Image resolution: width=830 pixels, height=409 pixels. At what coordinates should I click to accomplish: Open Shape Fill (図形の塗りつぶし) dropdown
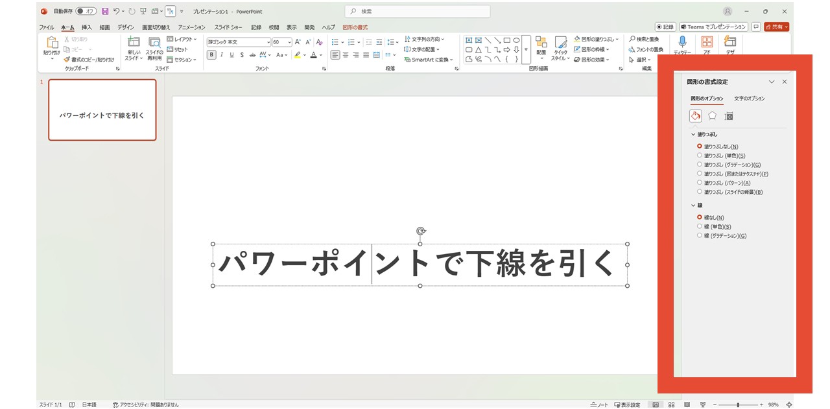coord(596,40)
